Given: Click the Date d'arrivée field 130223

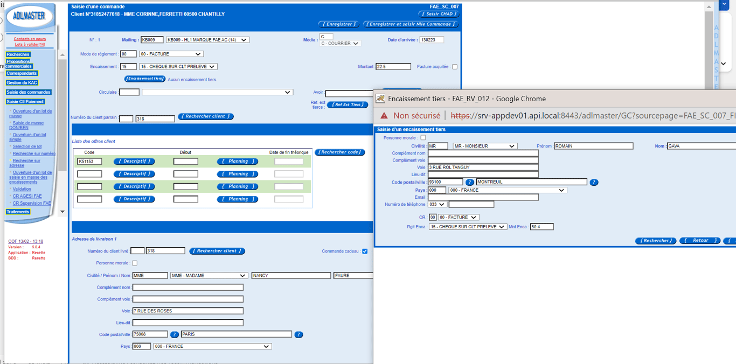Looking at the screenshot, I should click(x=432, y=40).
